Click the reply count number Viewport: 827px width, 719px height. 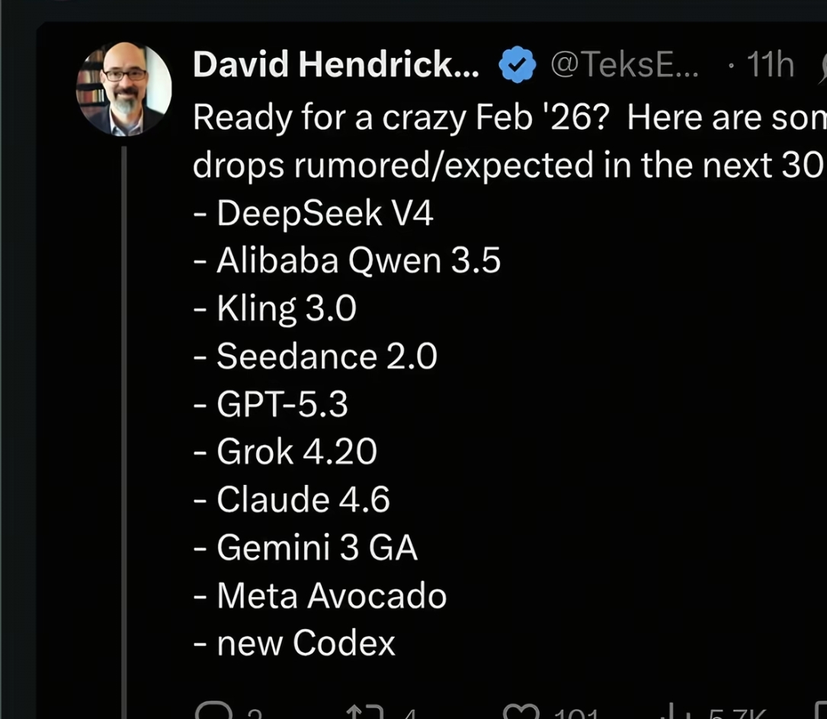point(254,714)
